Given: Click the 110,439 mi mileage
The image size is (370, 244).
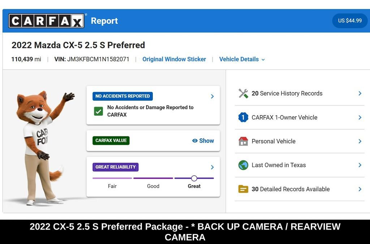Looking at the screenshot, I should (26, 59).
